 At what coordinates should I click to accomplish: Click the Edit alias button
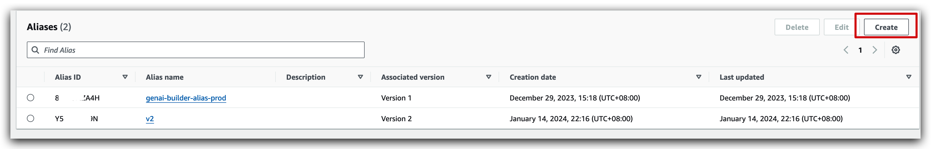pyautogui.click(x=841, y=27)
